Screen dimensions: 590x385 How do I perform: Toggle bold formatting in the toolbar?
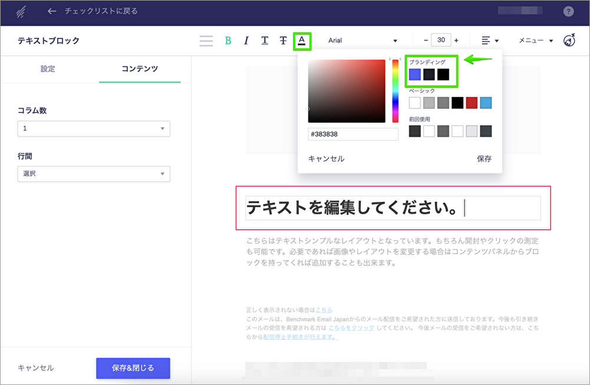(x=228, y=41)
